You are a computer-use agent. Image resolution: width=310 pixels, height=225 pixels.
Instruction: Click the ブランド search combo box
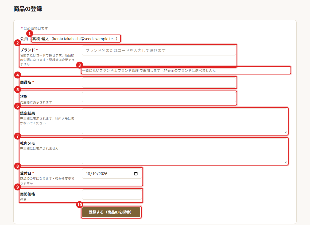[159, 50]
